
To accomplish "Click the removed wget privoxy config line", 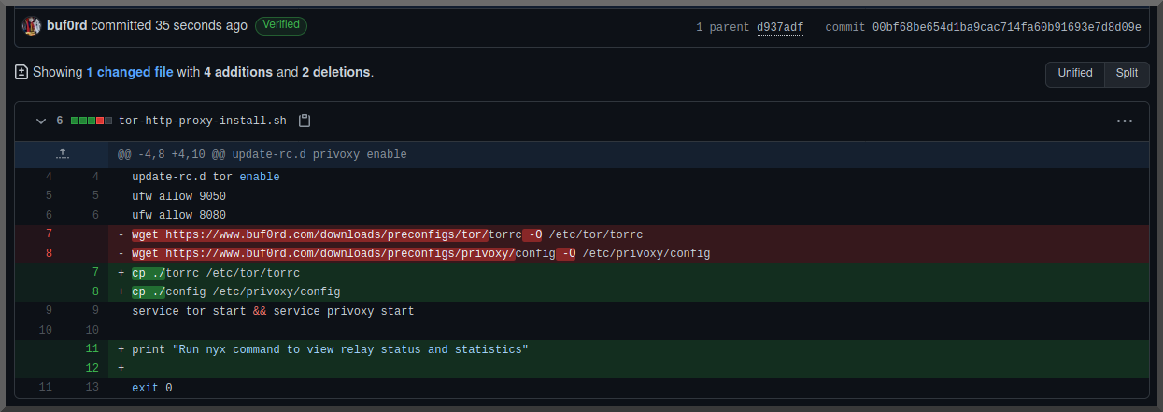I will point(420,253).
